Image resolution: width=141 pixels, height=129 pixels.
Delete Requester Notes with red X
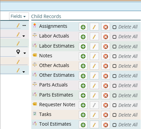coord(106,105)
